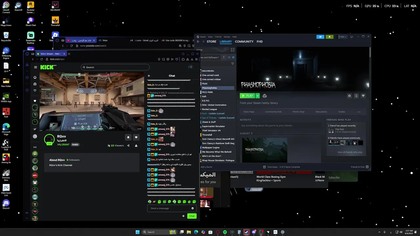Open Discord desktop shortcut
This screenshot has width=420, height=236.
pos(6,204)
